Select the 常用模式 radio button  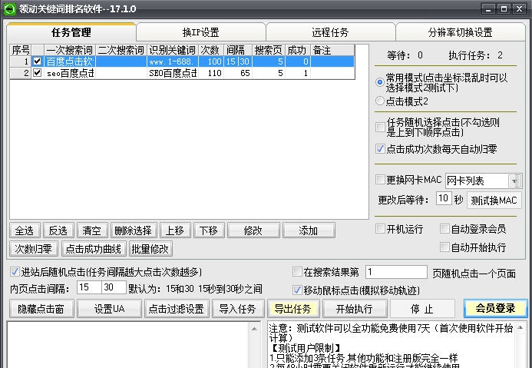[380, 82]
